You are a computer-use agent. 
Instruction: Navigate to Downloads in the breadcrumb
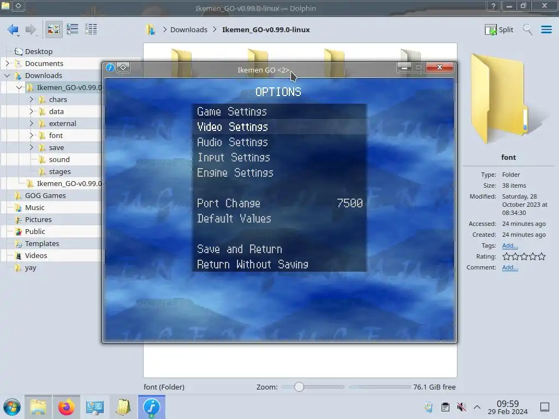(x=188, y=29)
